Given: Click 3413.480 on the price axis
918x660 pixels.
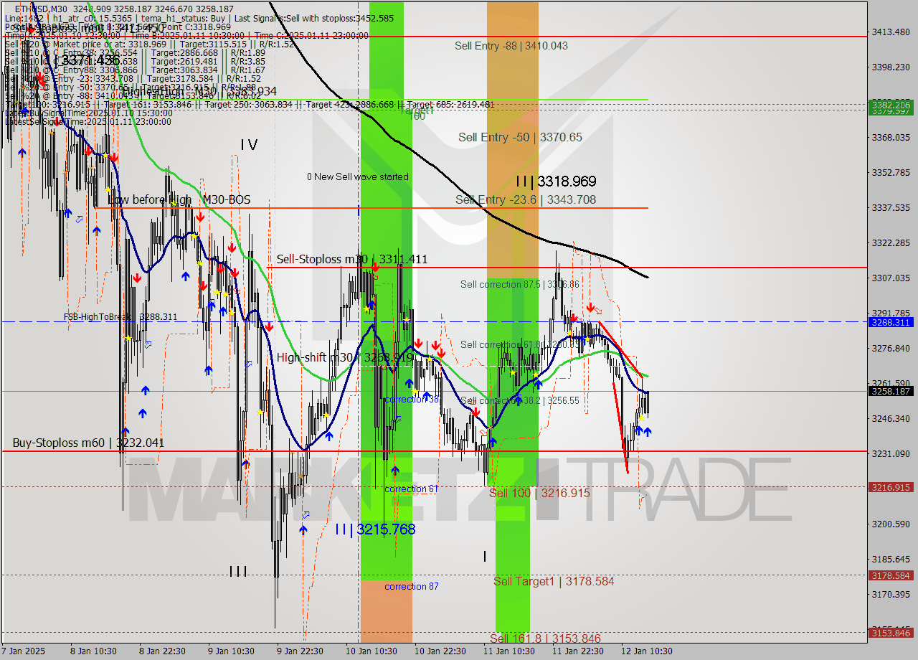Looking at the screenshot, I should tap(891, 32).
